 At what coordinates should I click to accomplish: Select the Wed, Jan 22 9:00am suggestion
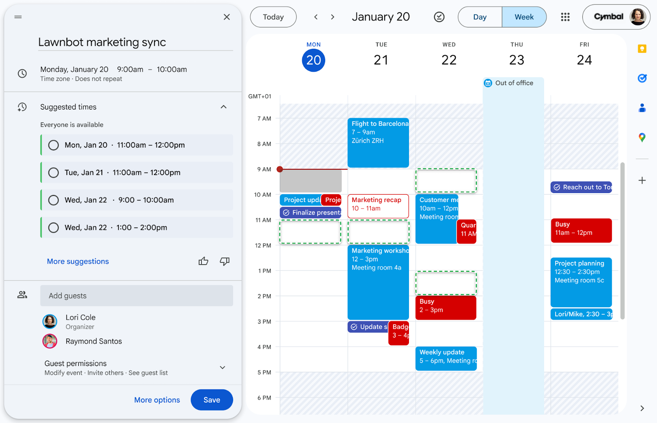pos(53,200)
